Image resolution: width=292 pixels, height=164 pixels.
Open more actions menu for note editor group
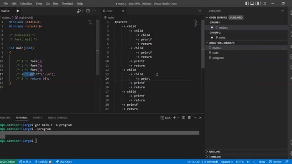[199, 11]
